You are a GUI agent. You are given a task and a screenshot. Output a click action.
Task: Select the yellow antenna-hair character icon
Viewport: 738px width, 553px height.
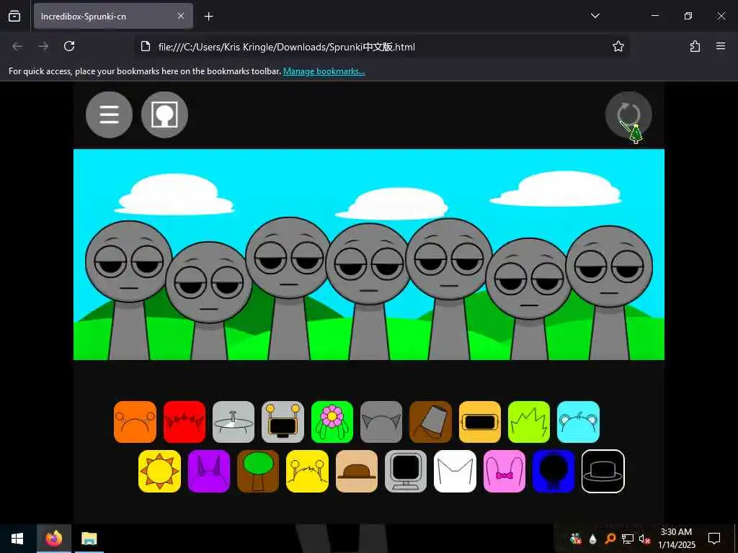[307, 471]
